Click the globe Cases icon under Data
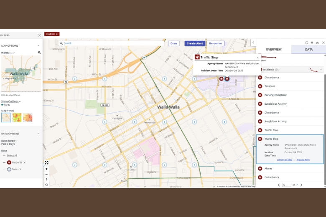 [x=9, y=169]
